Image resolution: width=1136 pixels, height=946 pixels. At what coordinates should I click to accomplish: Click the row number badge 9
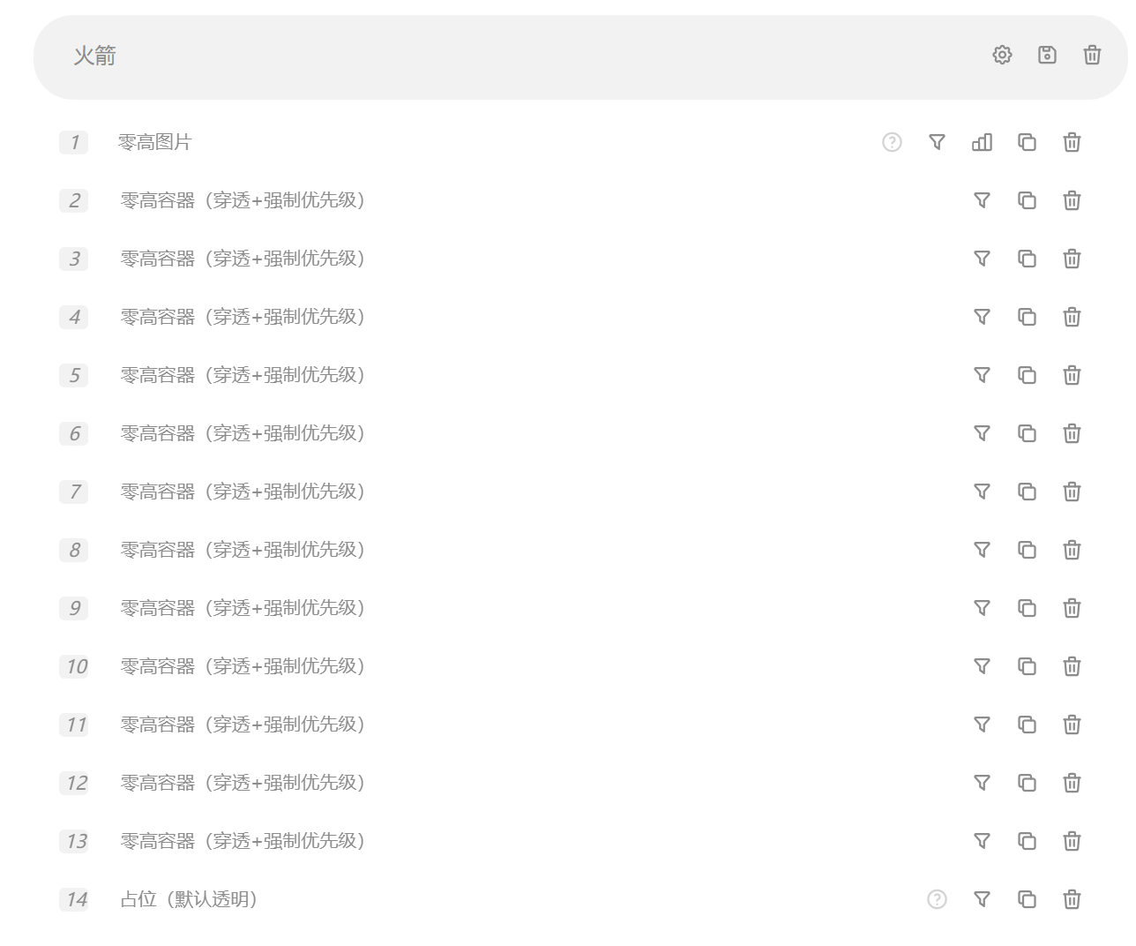pyautogui.click(x=74, y=608)
